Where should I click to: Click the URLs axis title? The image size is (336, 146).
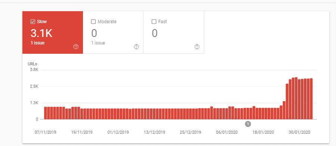(x=33, y=64)
